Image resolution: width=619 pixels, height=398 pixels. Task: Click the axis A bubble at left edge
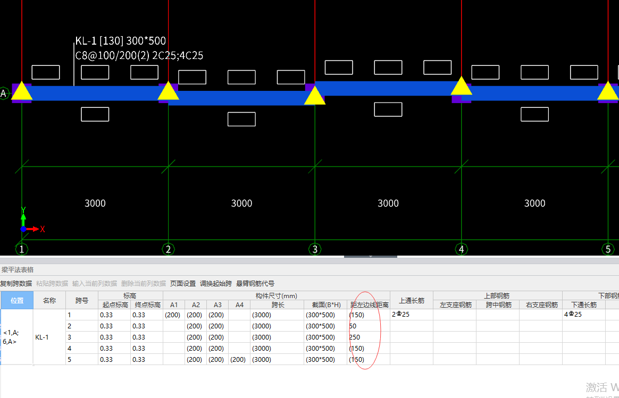point(4,94)
